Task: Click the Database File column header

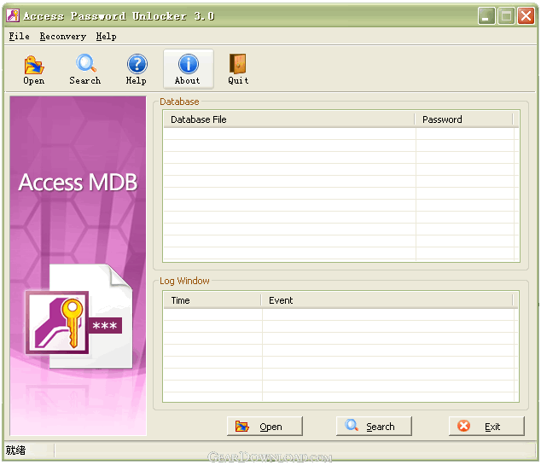Action: coord(289,119)
